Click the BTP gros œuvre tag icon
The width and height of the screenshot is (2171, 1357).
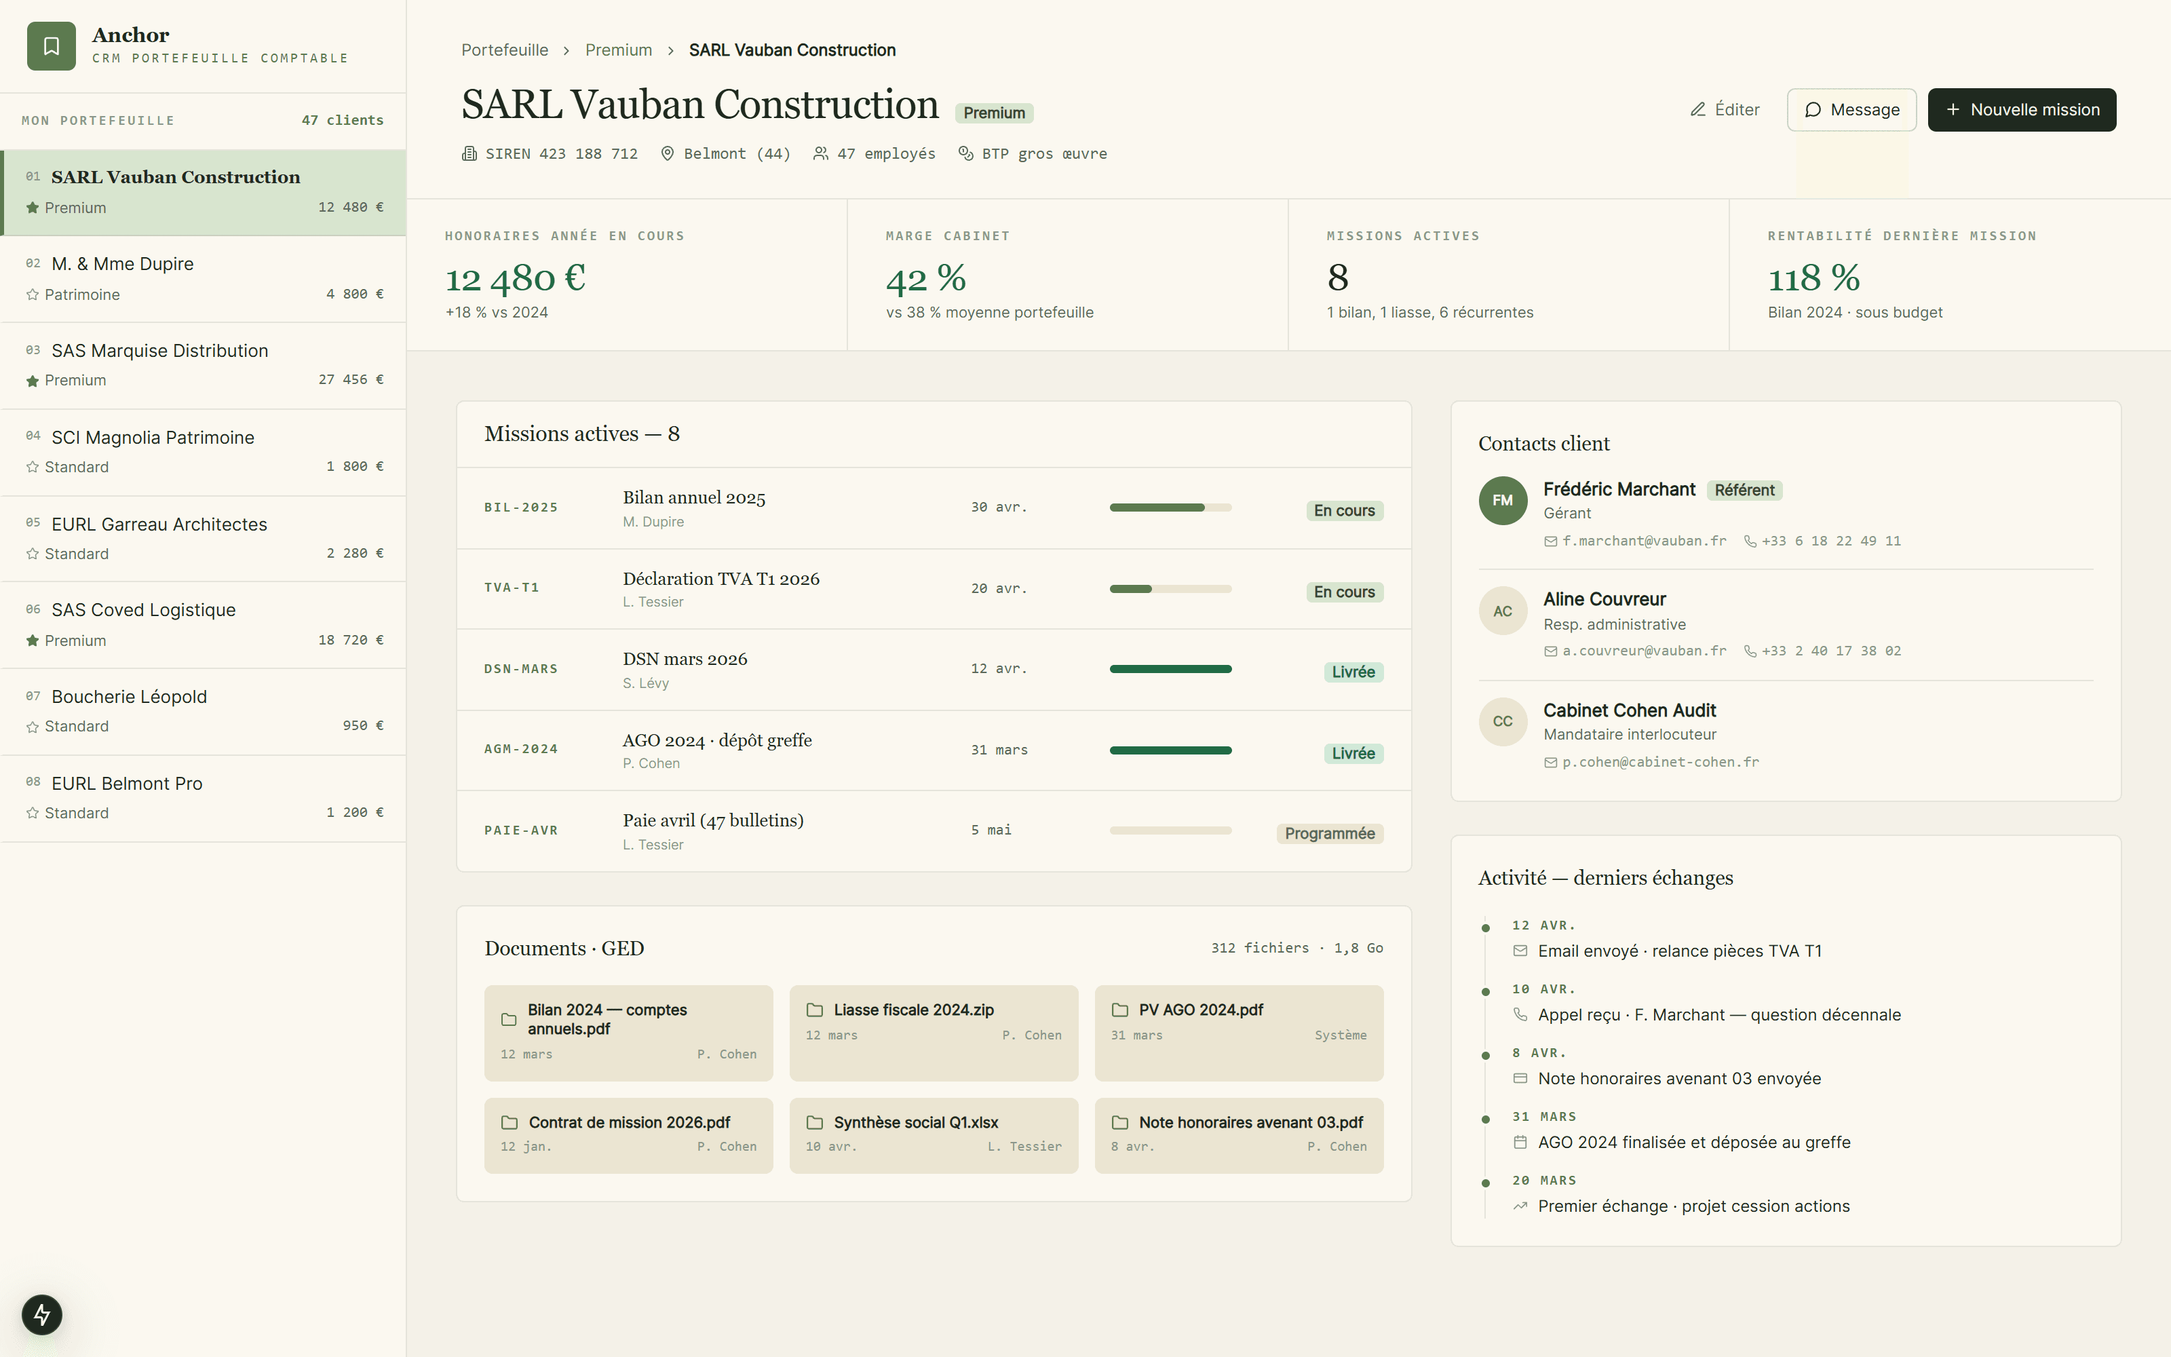coord(966,153)
